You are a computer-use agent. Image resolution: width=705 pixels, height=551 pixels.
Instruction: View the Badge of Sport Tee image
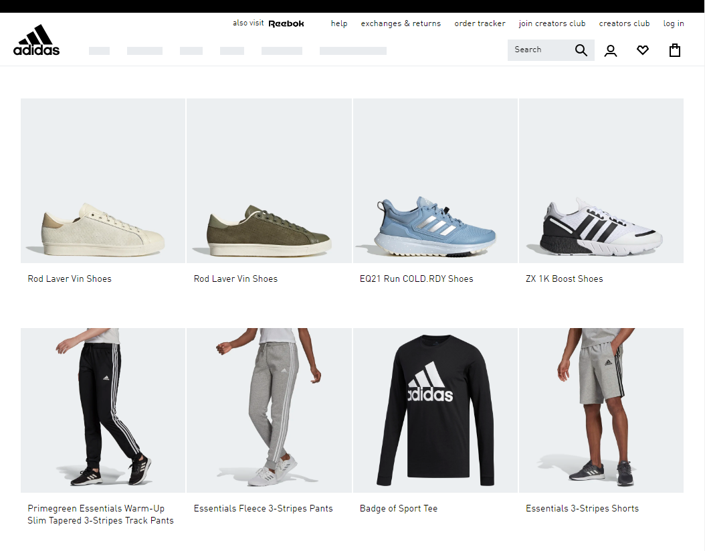tap(435, 410)
